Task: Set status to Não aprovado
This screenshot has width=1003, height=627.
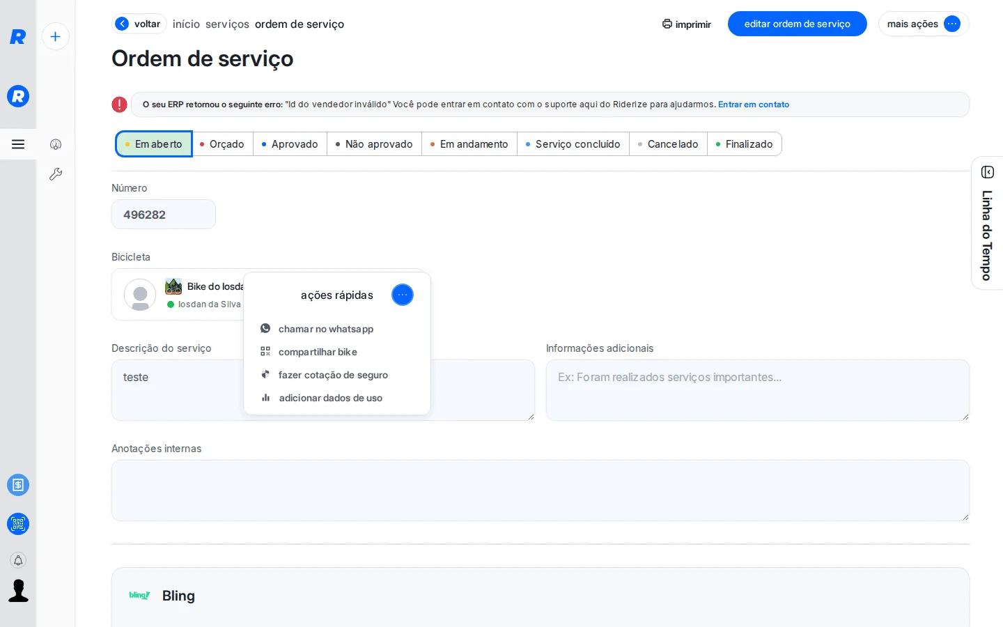Action: 374,144
